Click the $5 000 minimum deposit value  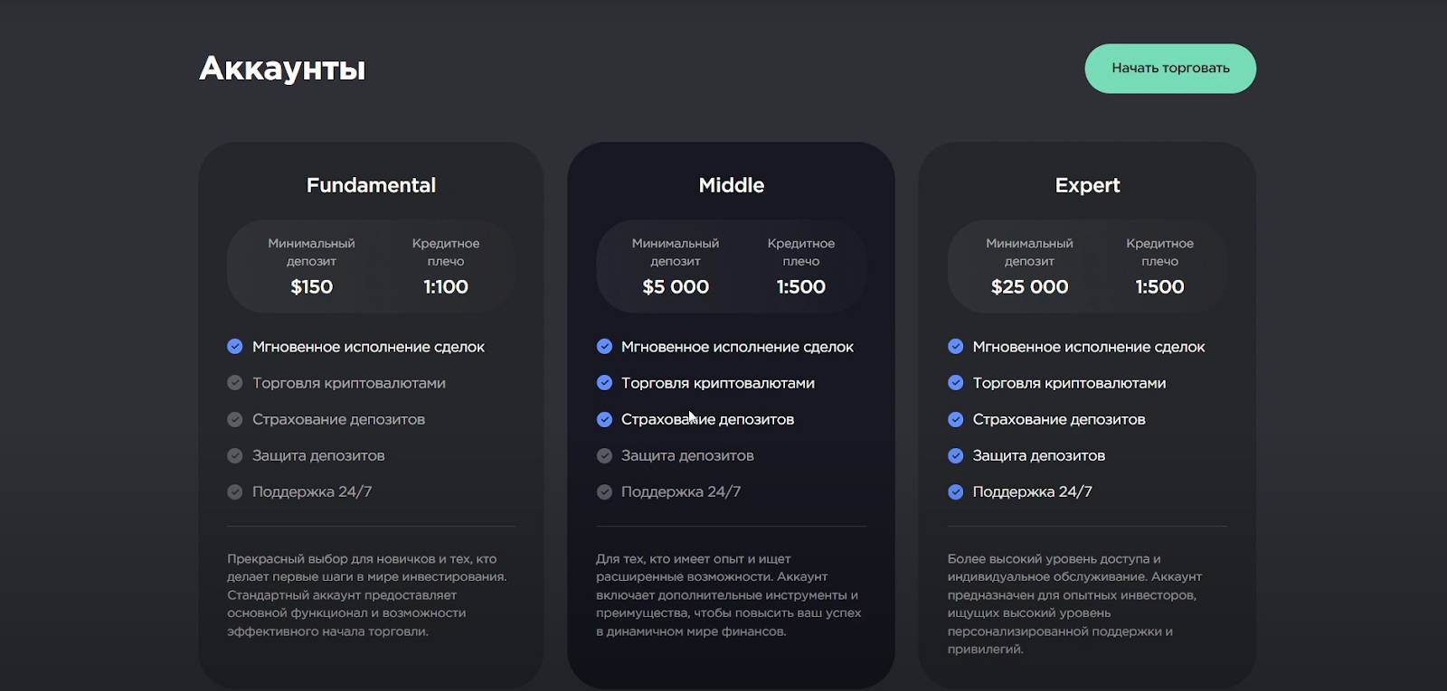point(676,287)
